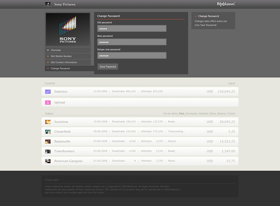Image resolution: width=280 pixels, height=206 pixels.
Task: Click the Logout link
Action: [231, 83]
